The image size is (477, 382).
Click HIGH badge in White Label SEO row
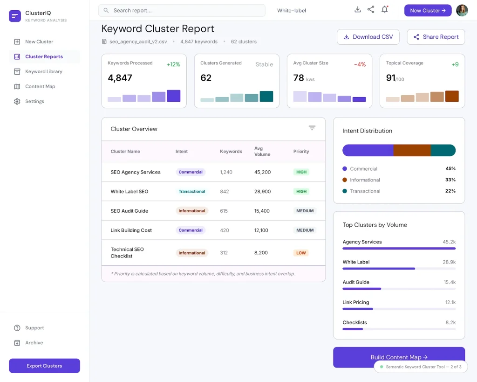point(301,191)
